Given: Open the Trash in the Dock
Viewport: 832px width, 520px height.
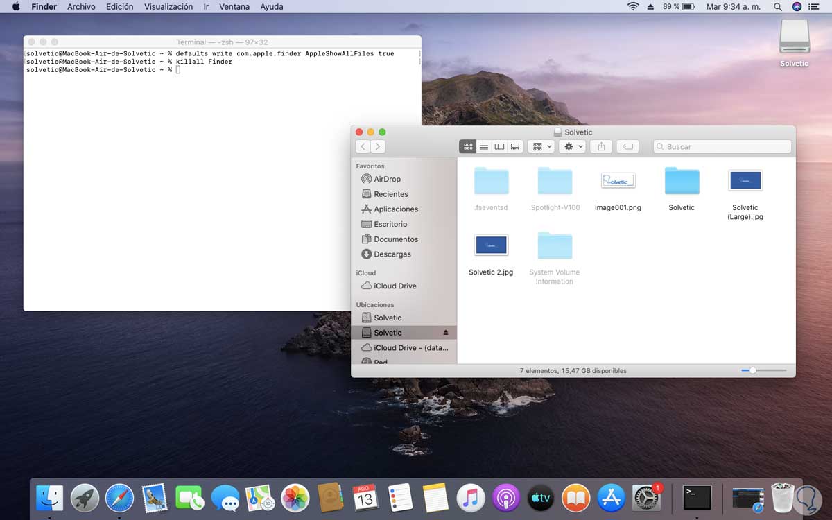Looking at the screenshot, I should click(783, 498).
